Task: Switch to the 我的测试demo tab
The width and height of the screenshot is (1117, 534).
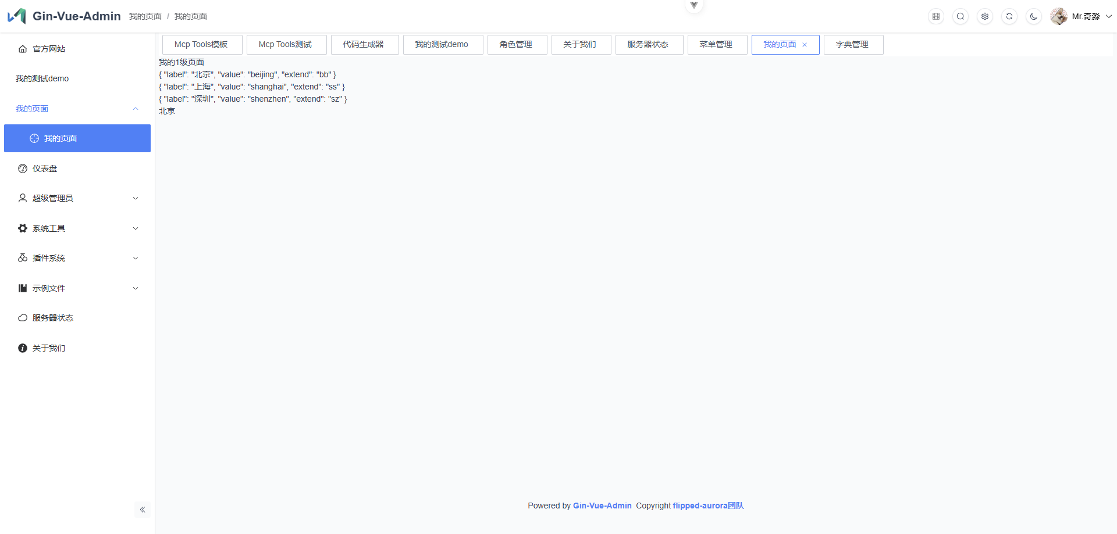Action: pos(443,45)
